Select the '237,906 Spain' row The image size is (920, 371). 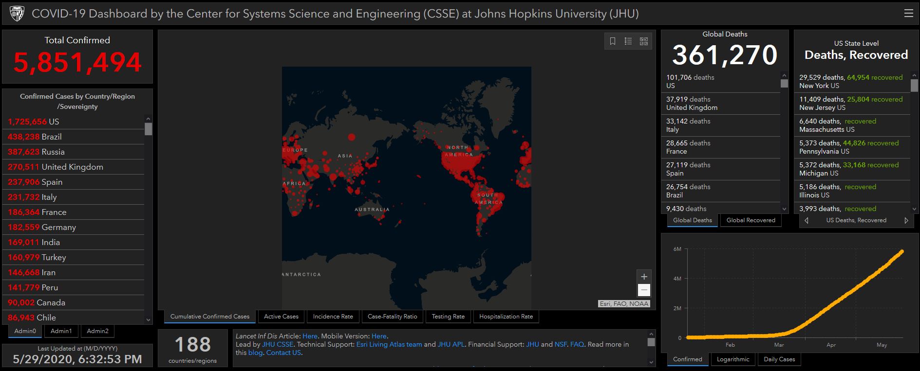tap(74, 182)
